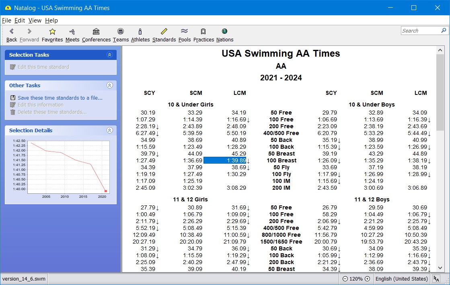Viewport: 450px width, 285px height.
Task: Open the Favorites toolbar icon
Action: click(52, 35)
